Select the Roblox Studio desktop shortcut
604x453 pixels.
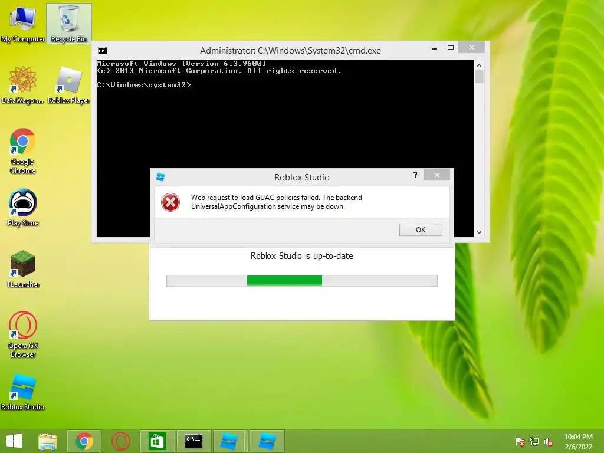(23, 392)
